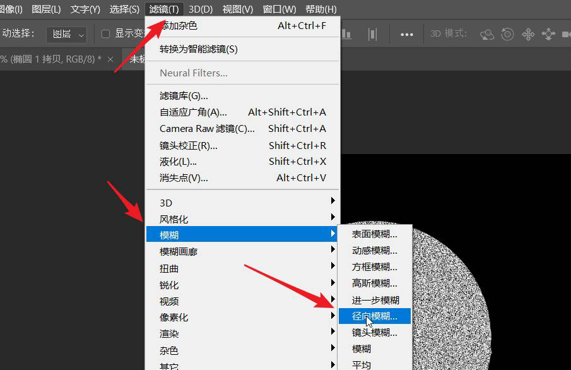The height and width of the screenshot is (370, 571).
Task: Expand the 锐化 submenu
Action: [x=242, y=285]
